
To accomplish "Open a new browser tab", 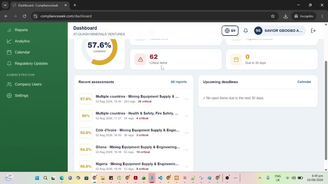I will [x=75, y=5].
